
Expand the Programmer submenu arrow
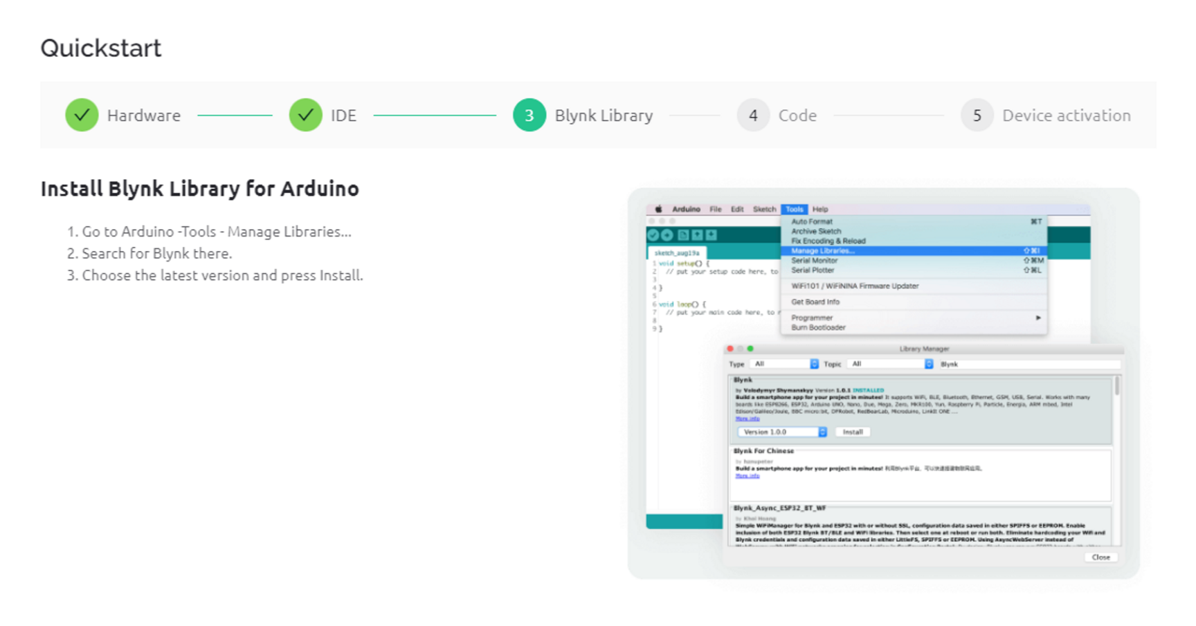tap(1038, 317)
